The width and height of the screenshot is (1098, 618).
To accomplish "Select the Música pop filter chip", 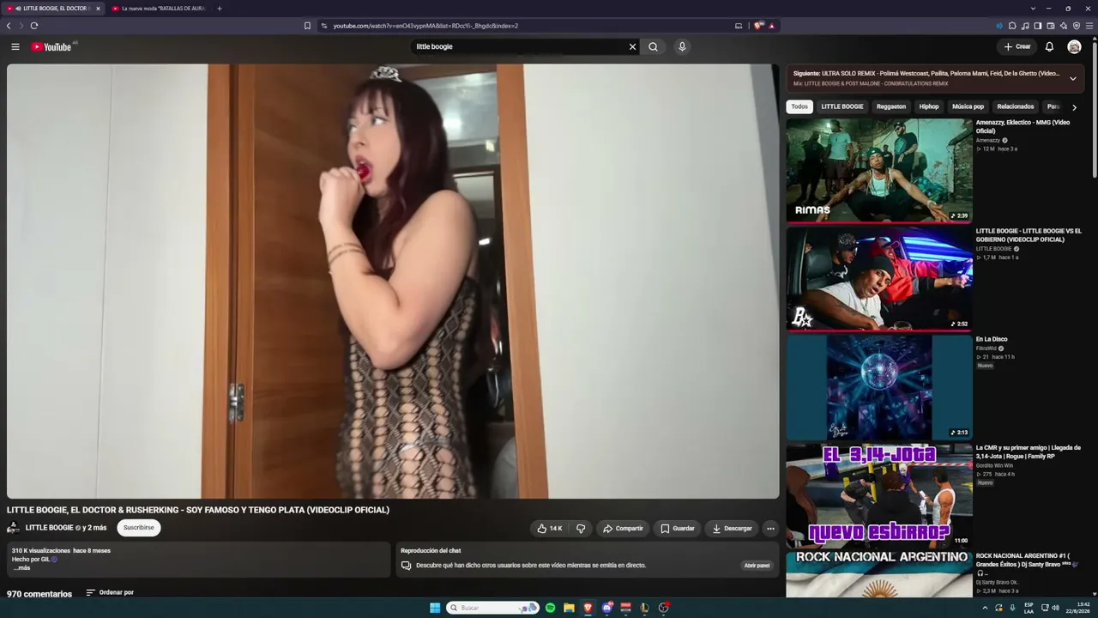I will [968, 106].
